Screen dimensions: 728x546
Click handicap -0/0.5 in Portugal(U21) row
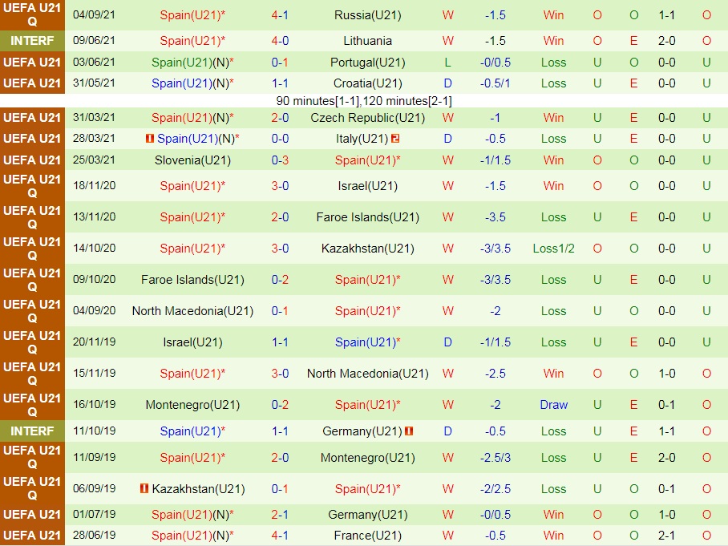pyautogui.click(x=495, y=63)
